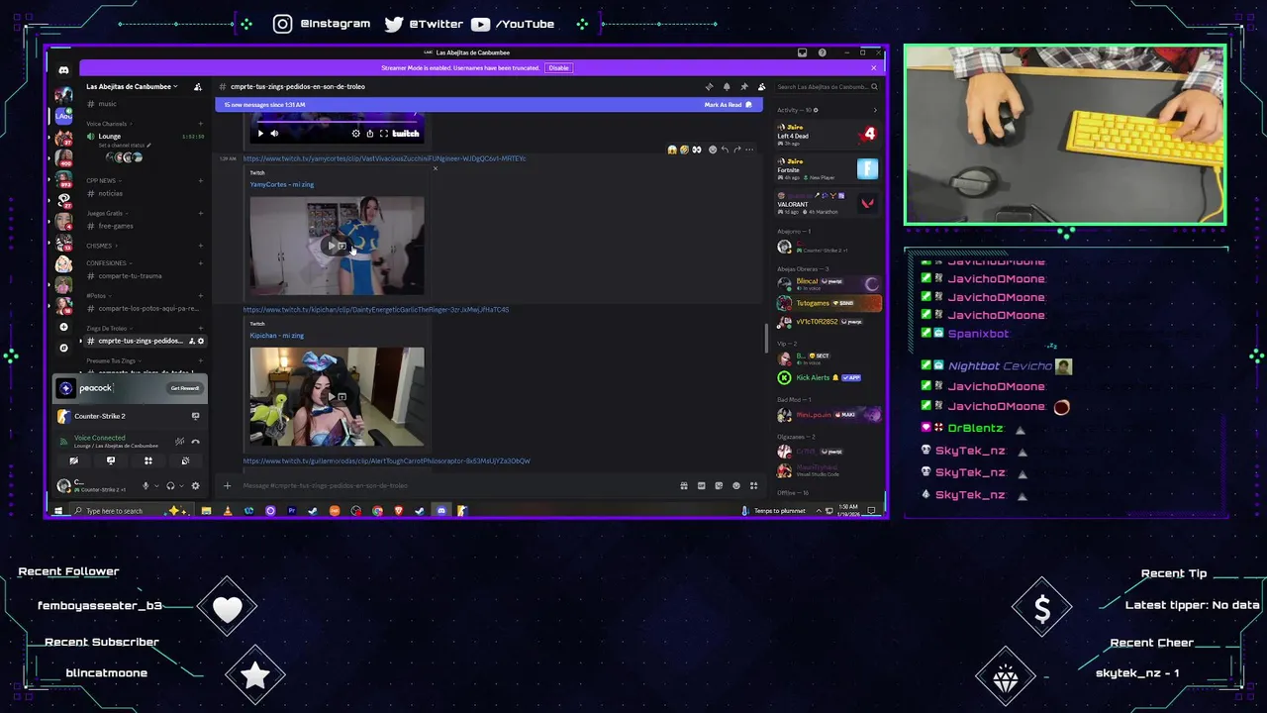Screen dimensions: 1267x713
Task: Open GIF picker in message bar
Action: pyautogui.click(x=701, y=485)
